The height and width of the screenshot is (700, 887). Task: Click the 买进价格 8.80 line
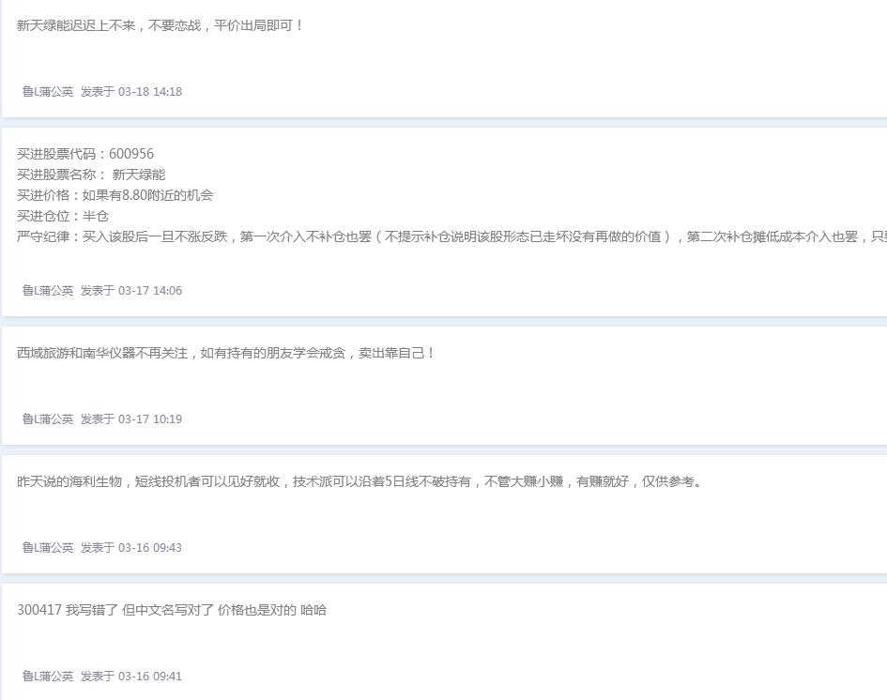[x=115, y=195]
